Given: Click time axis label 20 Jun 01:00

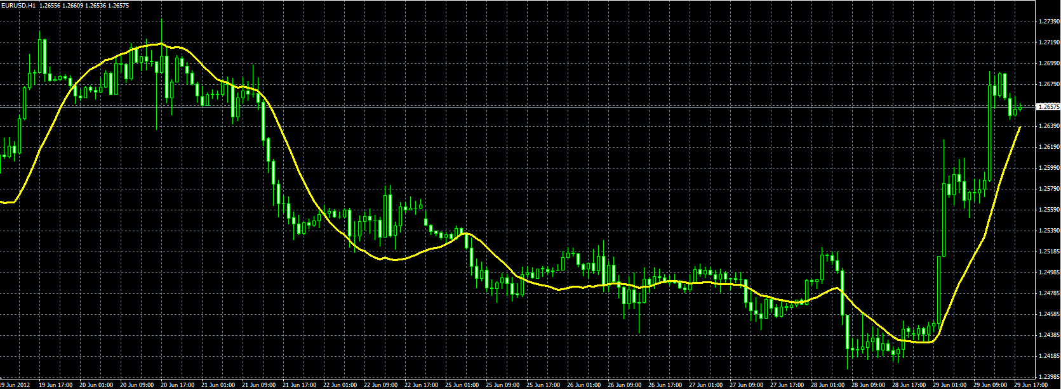Looking at the screenshot, I should click(x=96, y=385).
